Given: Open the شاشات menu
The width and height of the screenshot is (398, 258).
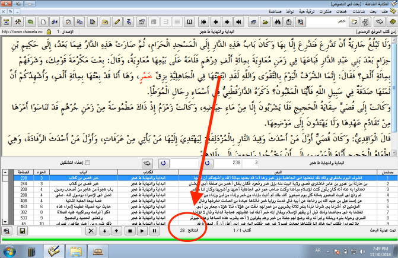Looking at the screenshot, I should point(359,12).
